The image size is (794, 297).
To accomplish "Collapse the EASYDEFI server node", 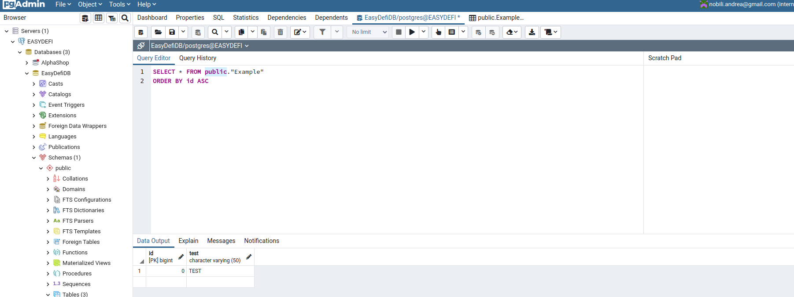I will tap(13, 42).
